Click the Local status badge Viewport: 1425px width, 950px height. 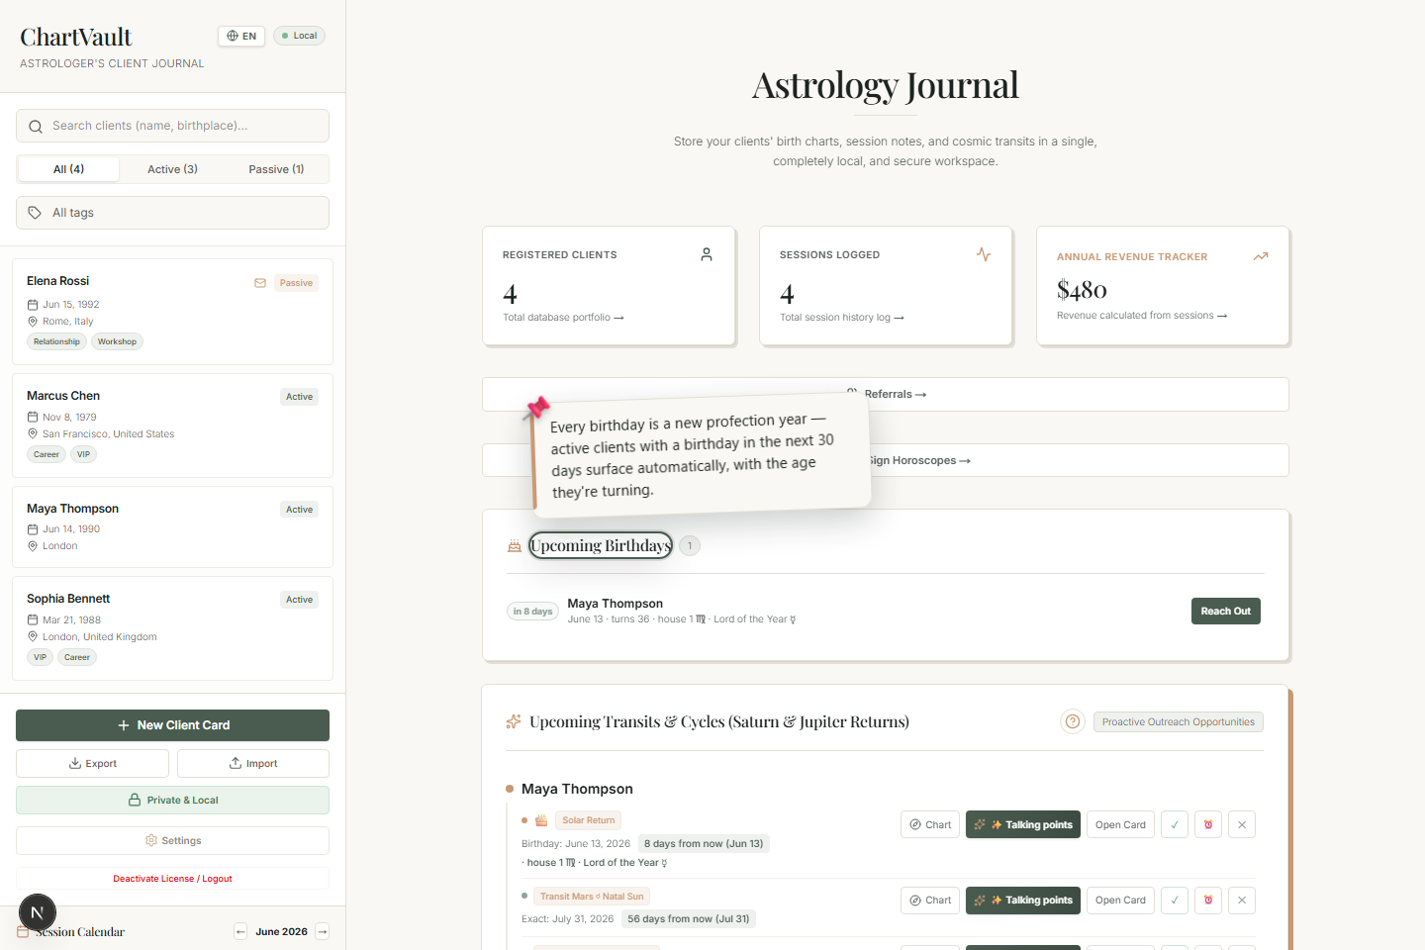click(299, 36)
